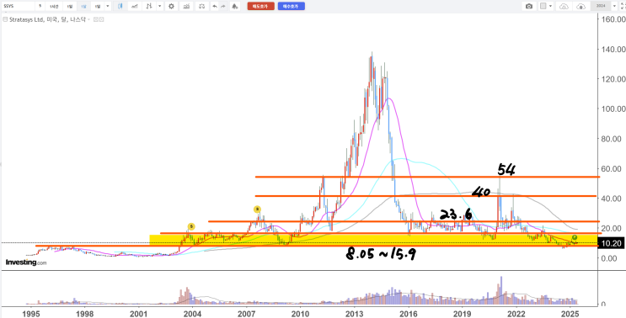Click the SSYS symbol input field
Viewport: 626px width, 318px height.
coord(18,6)
